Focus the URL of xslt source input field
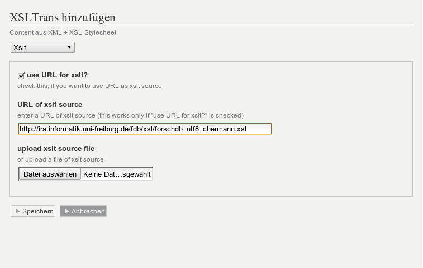The image size is (423, 268). point(145,129)
